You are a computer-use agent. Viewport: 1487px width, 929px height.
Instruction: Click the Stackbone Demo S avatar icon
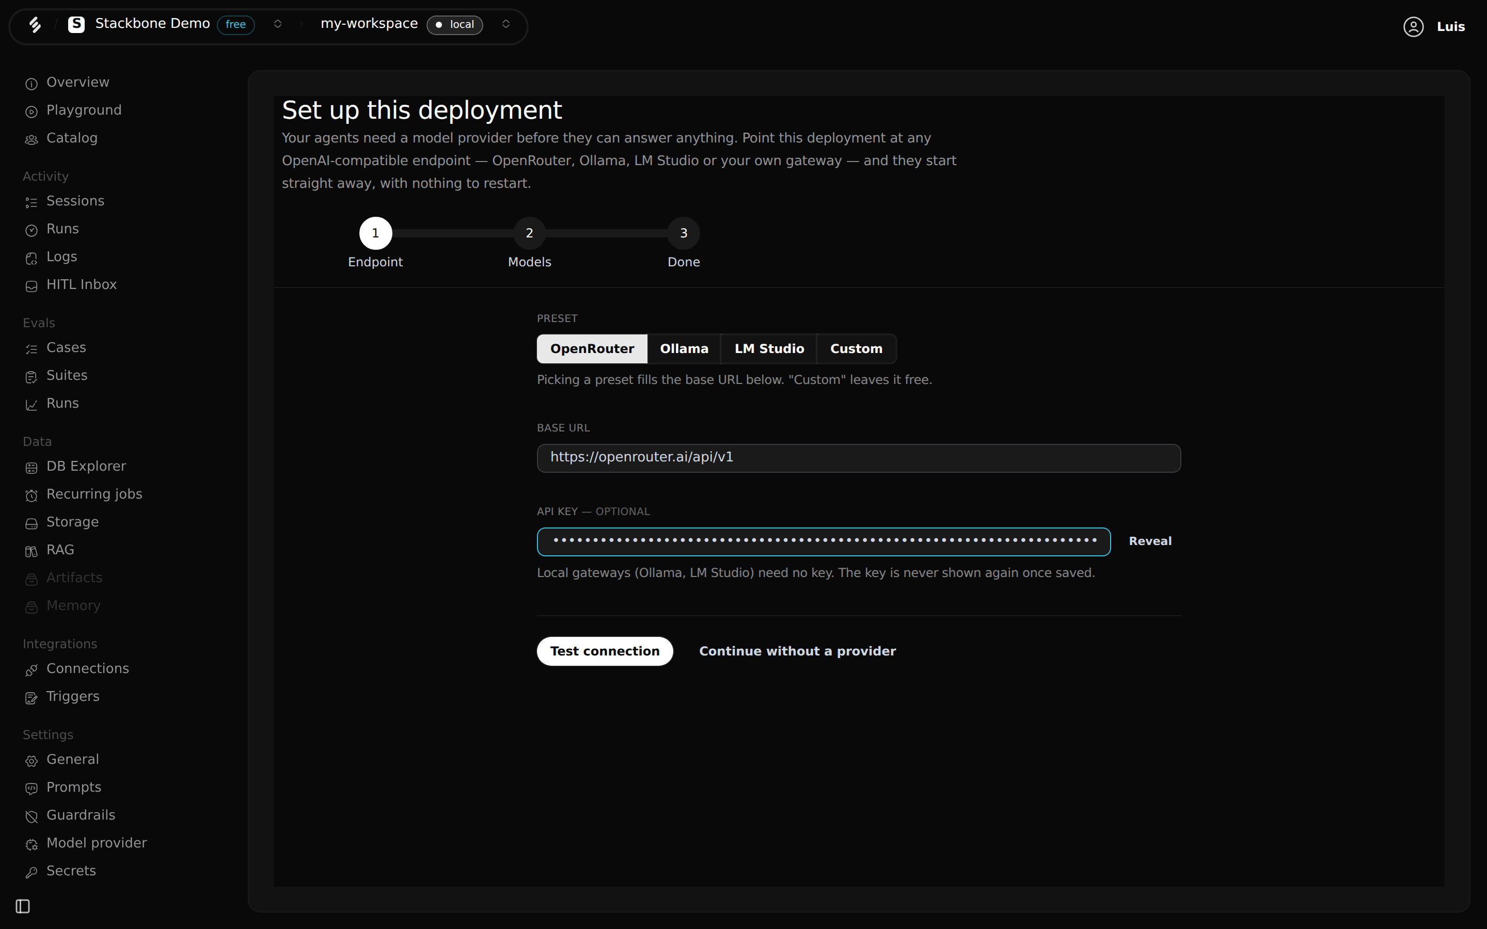76,25
